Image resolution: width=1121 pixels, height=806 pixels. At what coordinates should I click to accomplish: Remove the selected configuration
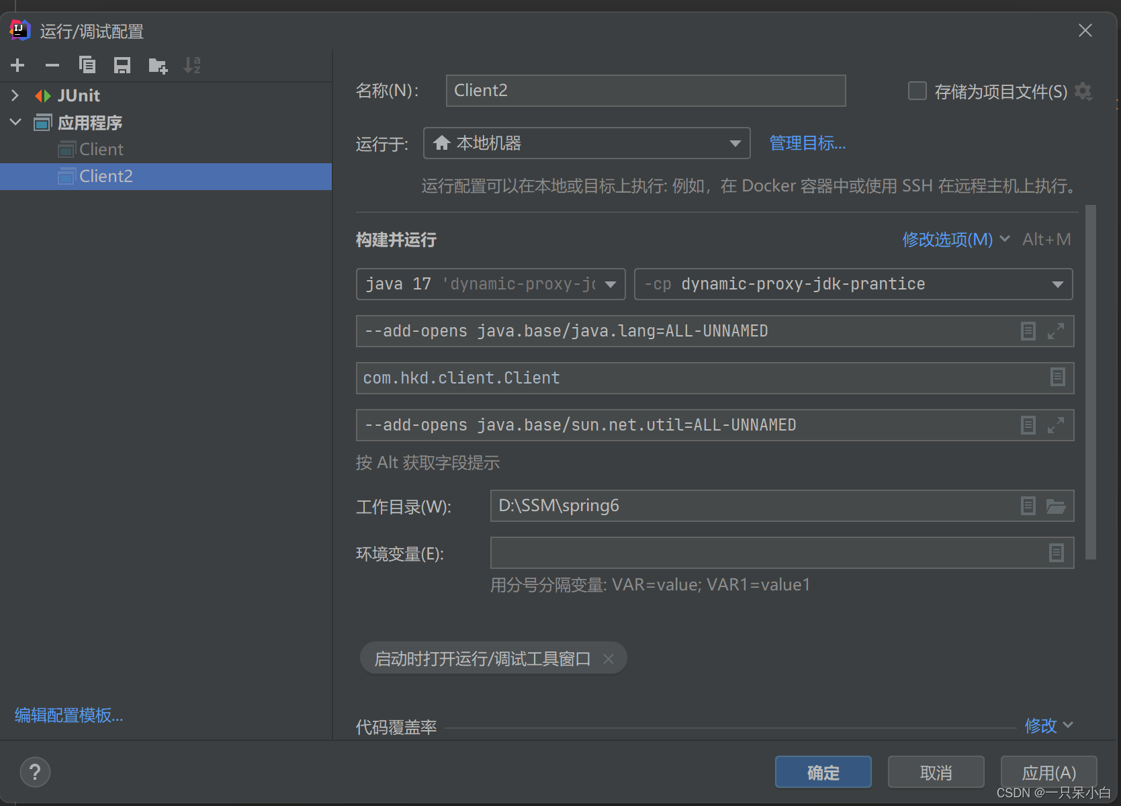click(x=52, y=65)
